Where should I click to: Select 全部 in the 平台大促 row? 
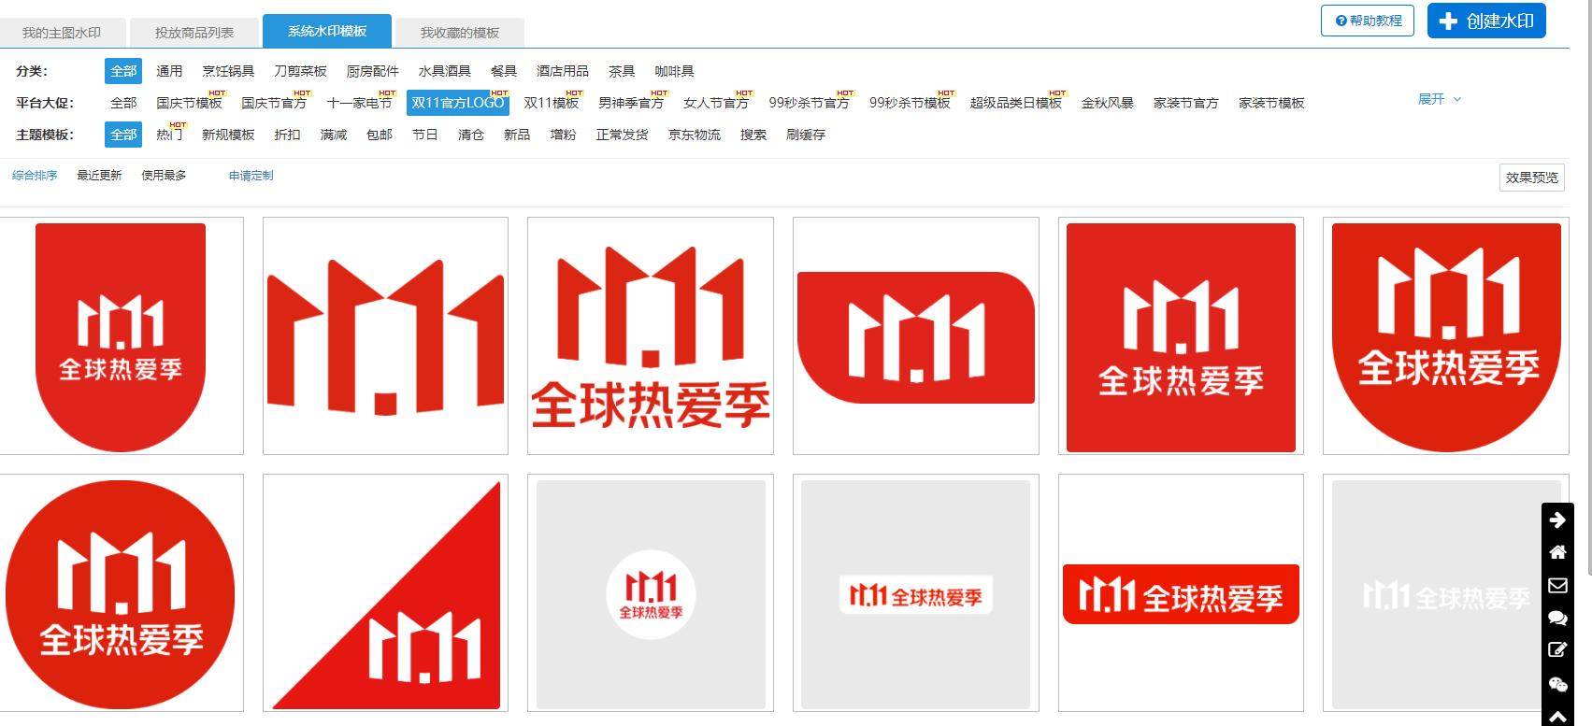tap(123, 103)
